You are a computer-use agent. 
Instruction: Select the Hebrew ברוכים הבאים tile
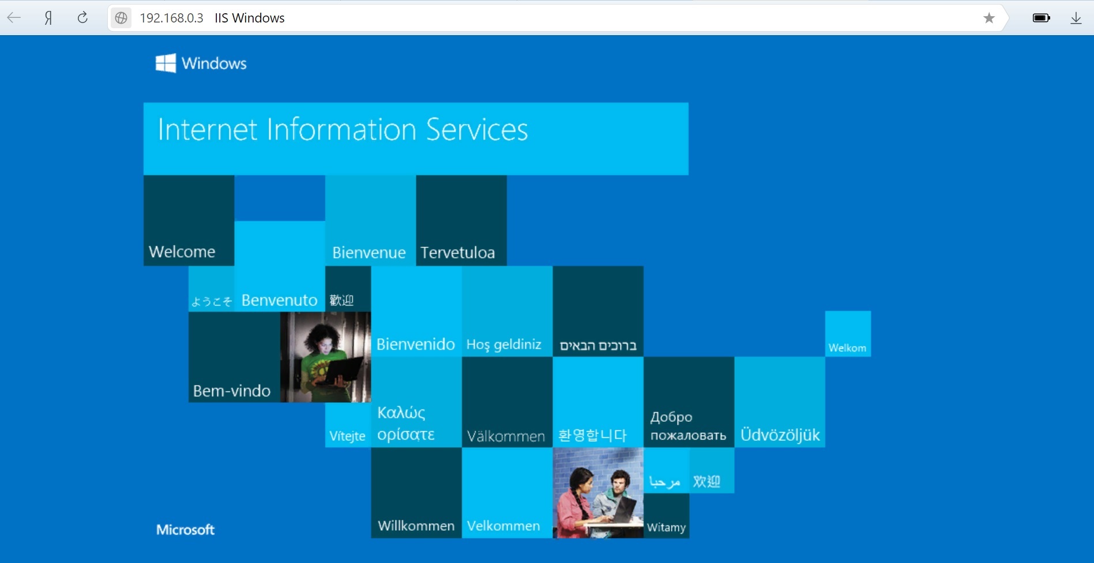[x=598, y=311]
